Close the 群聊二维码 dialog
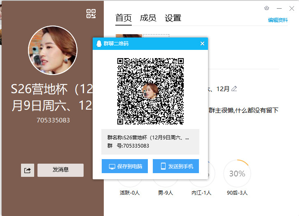This screenshot has height=216, width=299. coord(202,44)
